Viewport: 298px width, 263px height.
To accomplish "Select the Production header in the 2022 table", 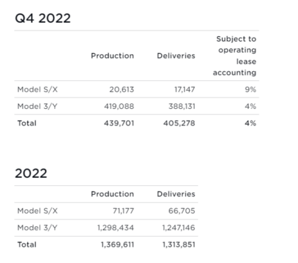I will 112,194.
